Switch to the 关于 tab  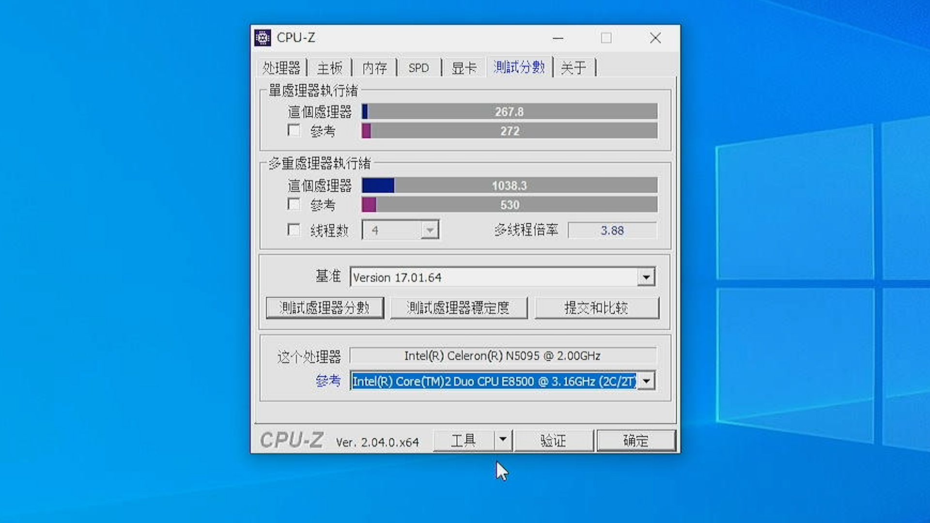(x=574, y=68)
